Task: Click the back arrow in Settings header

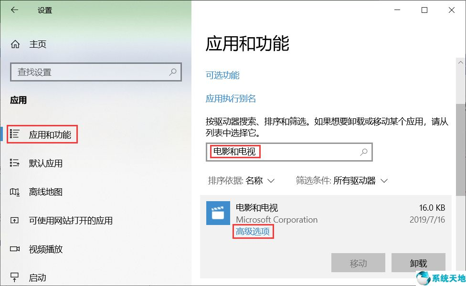Action: coord(14,10)
